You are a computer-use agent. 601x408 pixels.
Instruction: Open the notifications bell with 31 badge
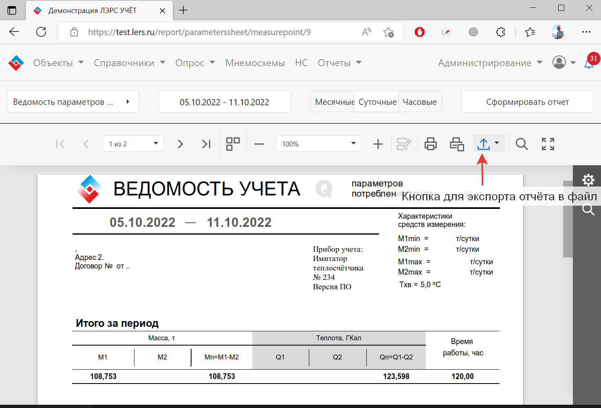[589, 63]
